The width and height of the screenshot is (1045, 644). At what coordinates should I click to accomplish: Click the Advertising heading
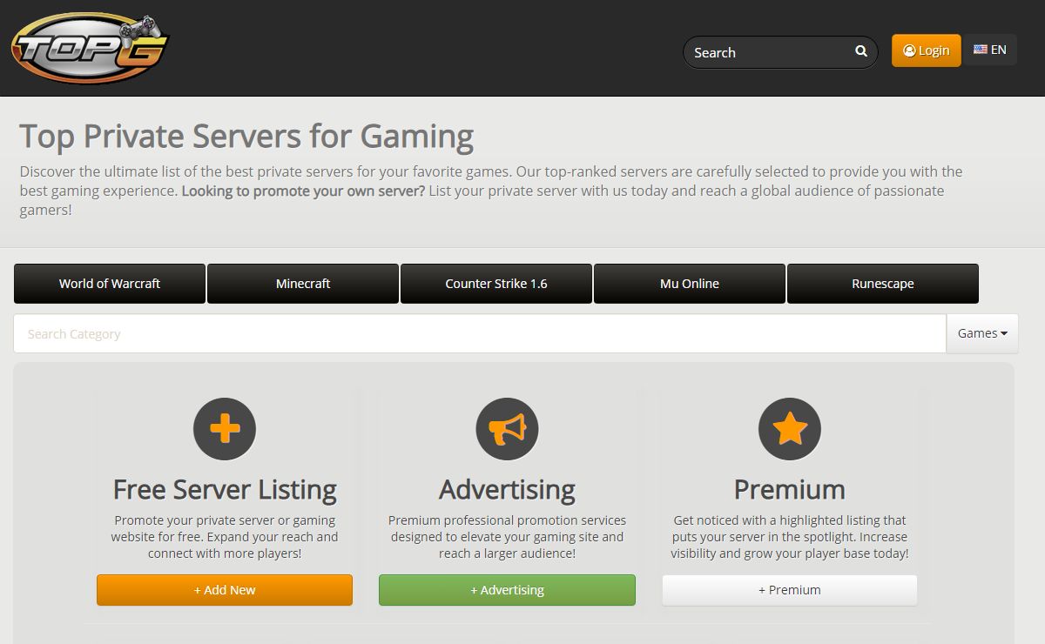(x=507, y=490)
